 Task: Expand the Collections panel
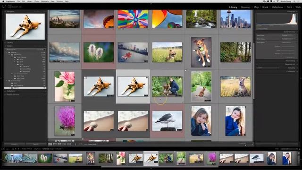point(11,91)
